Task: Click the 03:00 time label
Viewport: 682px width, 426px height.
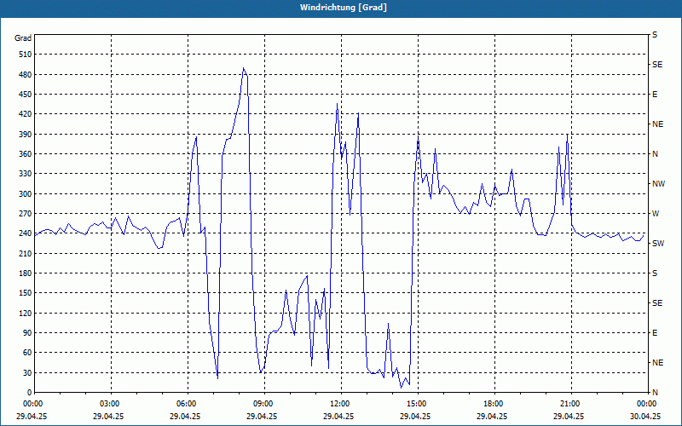Action: 108,404
